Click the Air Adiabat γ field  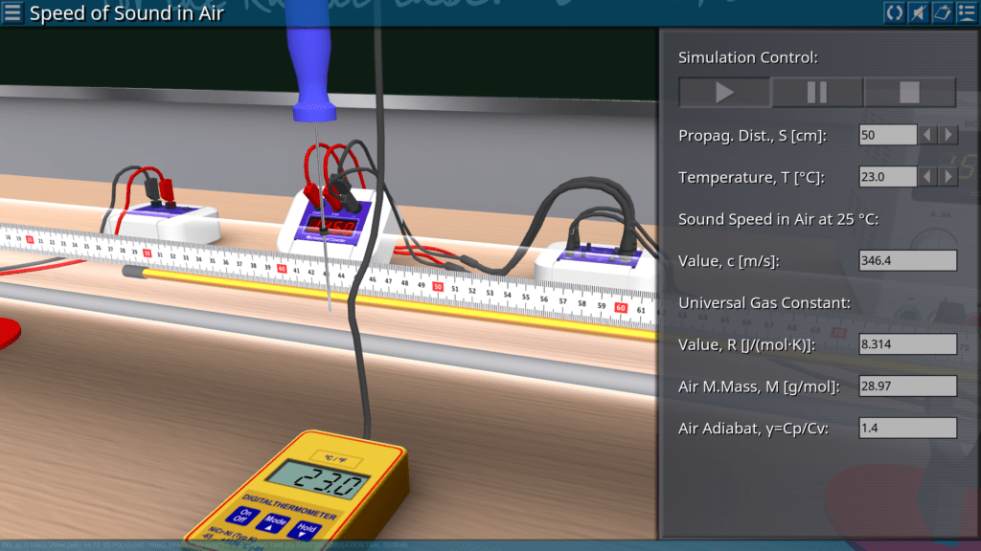pos(908,429)
